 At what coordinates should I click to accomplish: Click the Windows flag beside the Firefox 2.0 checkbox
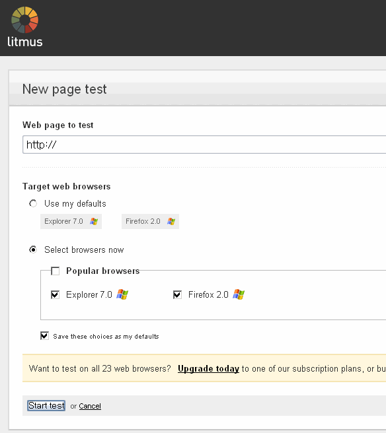point(239,294)
